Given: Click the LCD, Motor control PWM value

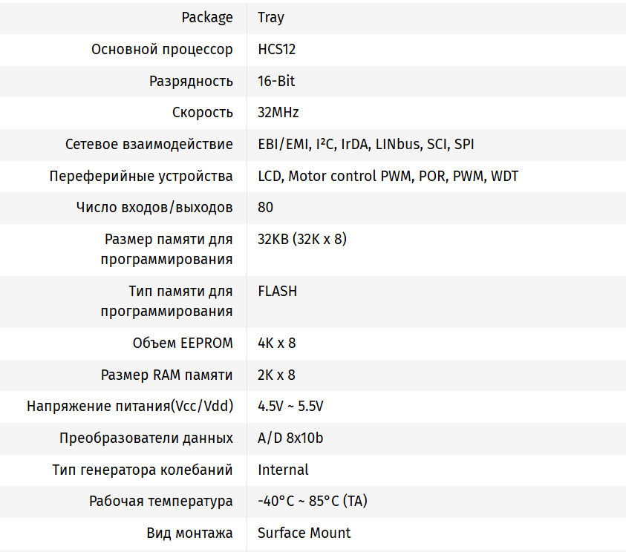Looking at the screenshot, I should pyautogui.click(x=388, y=176).
